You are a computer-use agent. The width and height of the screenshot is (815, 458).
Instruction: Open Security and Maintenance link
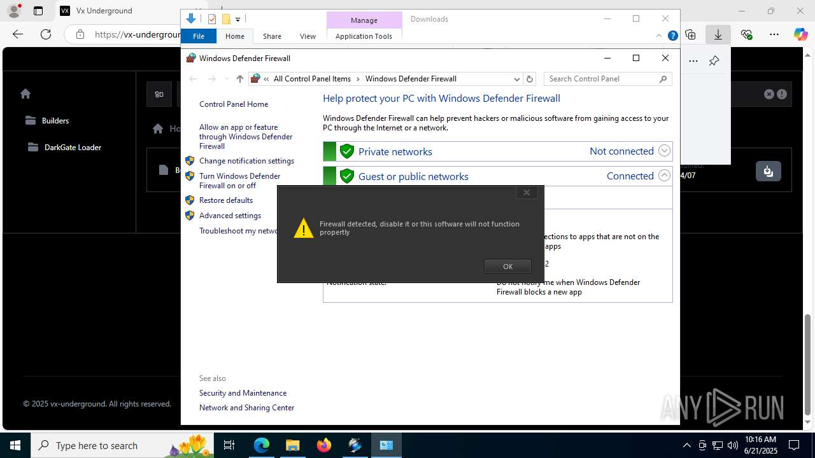(243, 393)
